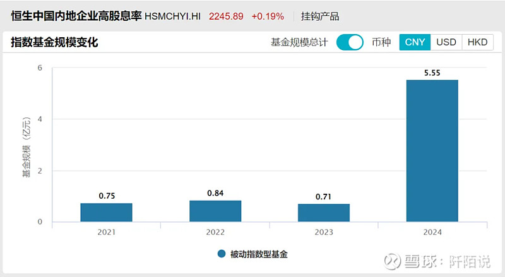Image resolution: width=505 pixels, height=277 pixels.
Task: Click the 币种 label
Action: [381, 42]
